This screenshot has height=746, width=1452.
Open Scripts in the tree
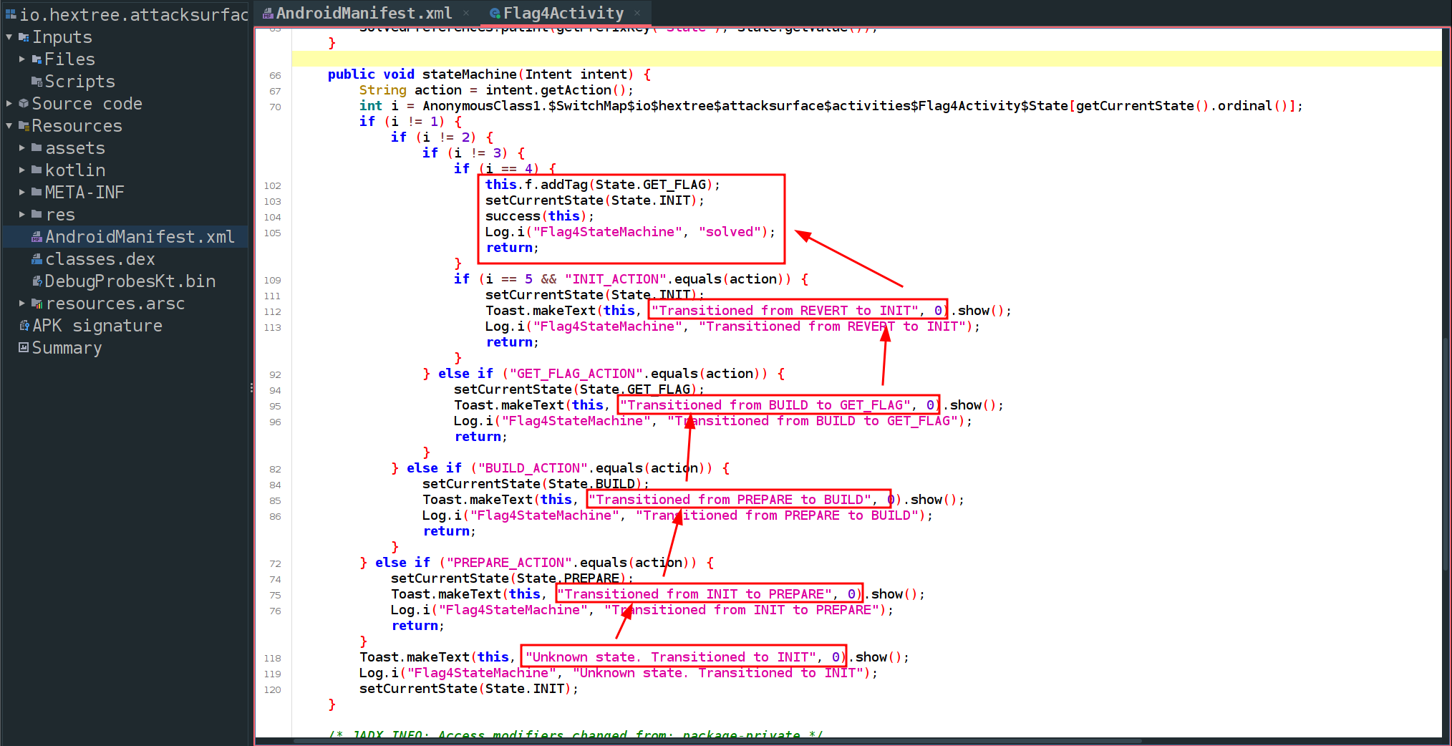[79, 82]
